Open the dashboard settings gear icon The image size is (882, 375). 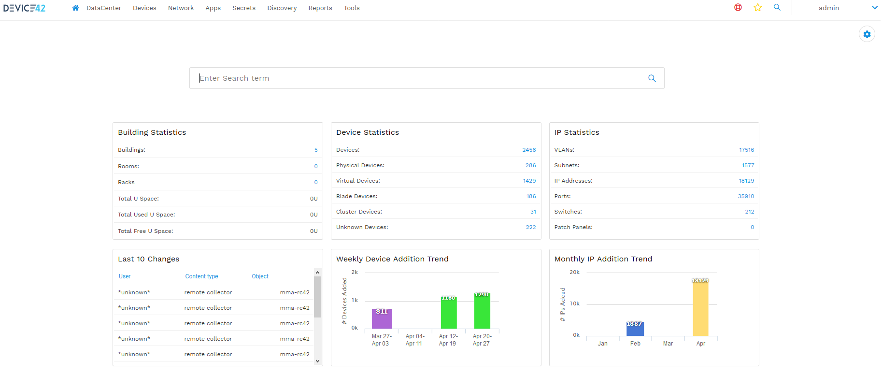(x=867, y=34)
